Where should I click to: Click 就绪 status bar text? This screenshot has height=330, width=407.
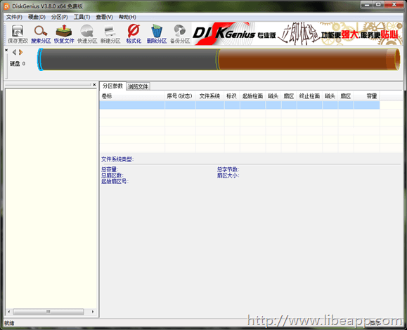coord(9,323)
